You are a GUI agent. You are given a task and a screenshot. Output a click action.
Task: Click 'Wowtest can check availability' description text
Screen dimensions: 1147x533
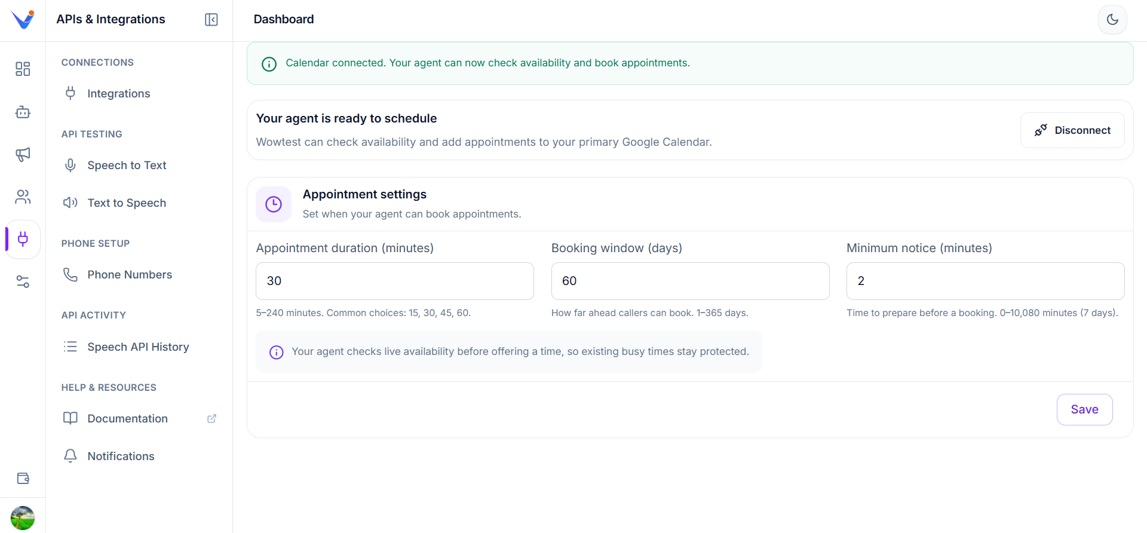pyautogui.click(x=484, y=142)
